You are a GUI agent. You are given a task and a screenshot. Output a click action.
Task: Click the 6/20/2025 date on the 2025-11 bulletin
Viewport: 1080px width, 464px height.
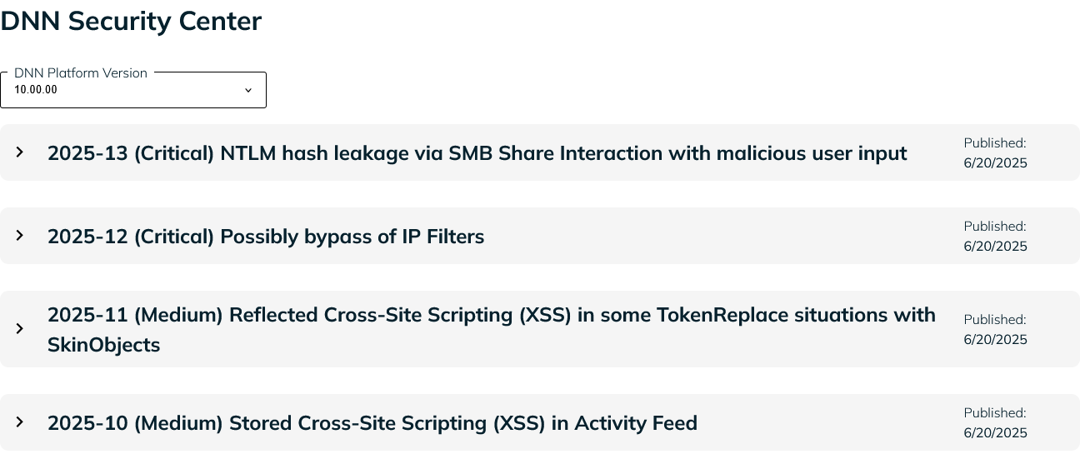[x=996, y=340]
